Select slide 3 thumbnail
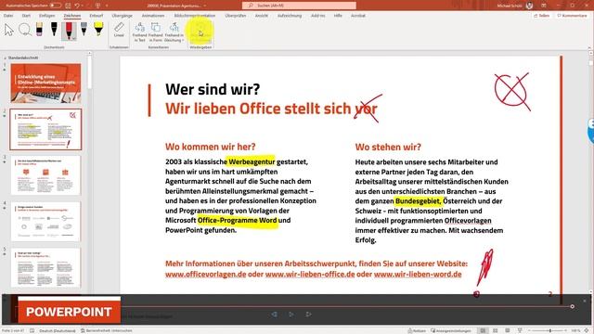This screenshot has height=334, width=594. pyautogui.click(x=45, y=175)
